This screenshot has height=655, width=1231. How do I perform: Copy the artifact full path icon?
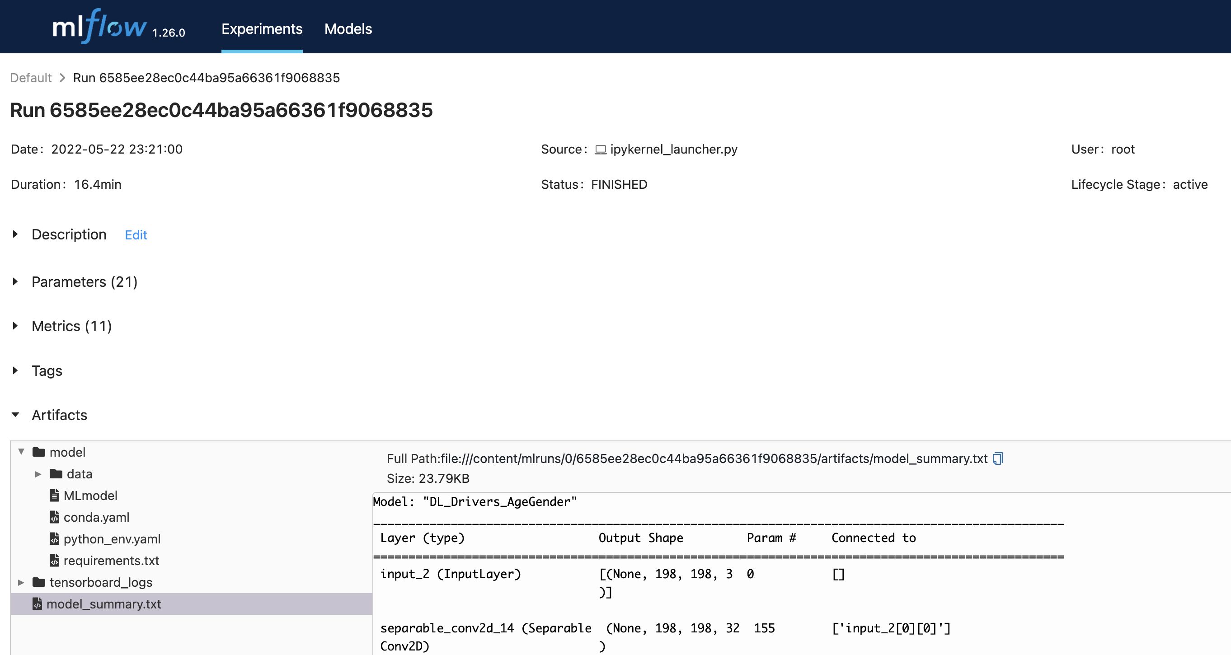998,458
